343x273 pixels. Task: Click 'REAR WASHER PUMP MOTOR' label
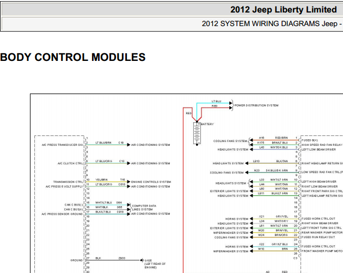tap(322, 233)
